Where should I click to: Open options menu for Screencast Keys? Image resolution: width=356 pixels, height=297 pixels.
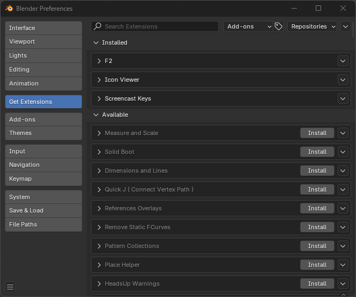[x=343, y=98]
